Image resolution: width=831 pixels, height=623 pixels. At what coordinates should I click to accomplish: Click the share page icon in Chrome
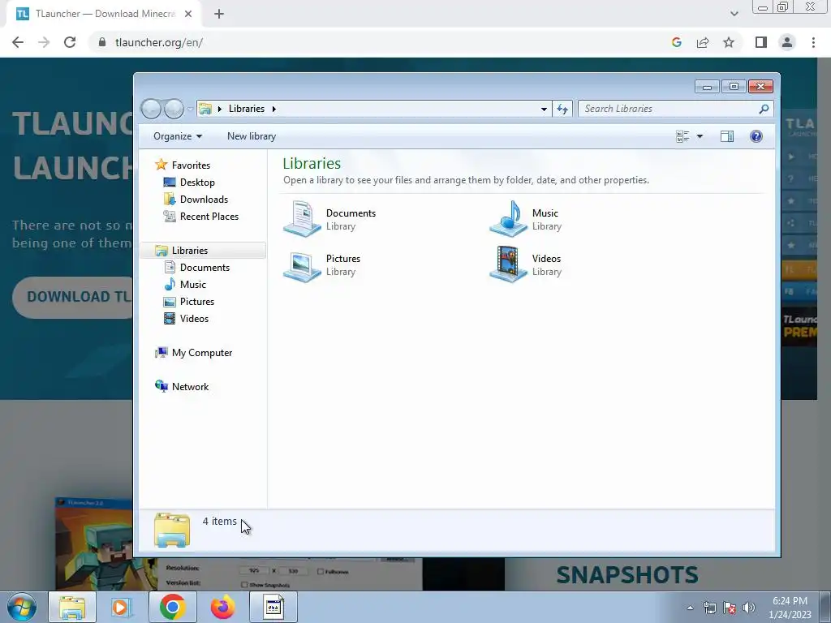pos(703,42)
